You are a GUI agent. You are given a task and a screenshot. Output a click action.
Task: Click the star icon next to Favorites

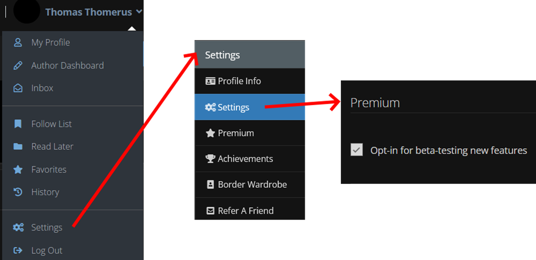(18, 169)
